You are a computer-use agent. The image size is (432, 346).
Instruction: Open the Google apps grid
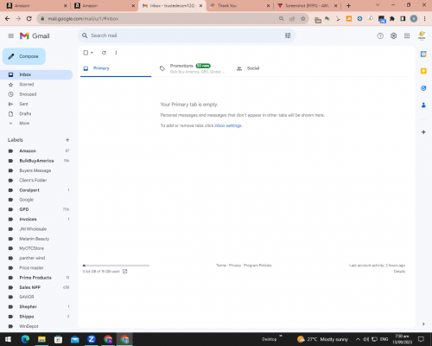[x=407, y=35]
